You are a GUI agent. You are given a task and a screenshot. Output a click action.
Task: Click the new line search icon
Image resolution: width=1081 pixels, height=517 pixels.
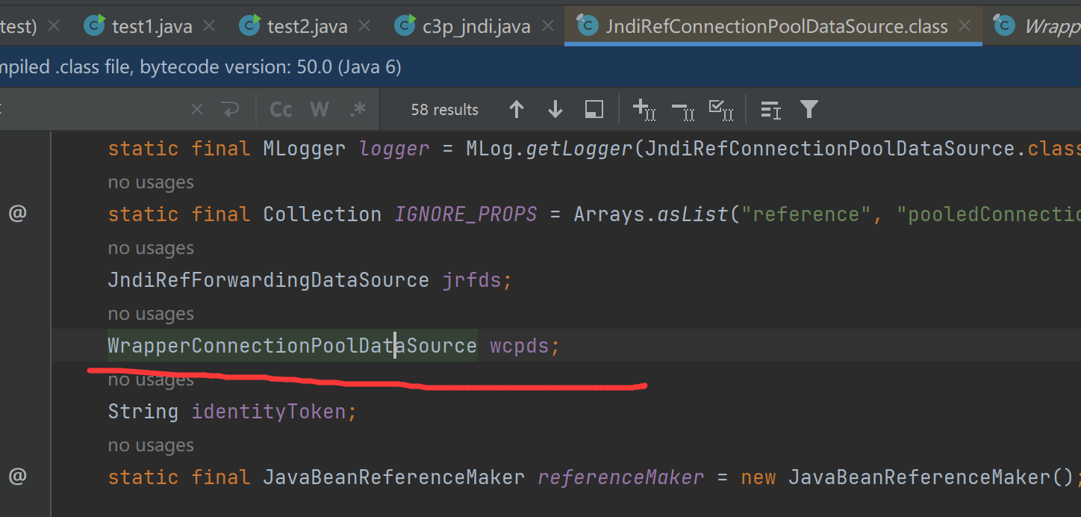(230, 110)
